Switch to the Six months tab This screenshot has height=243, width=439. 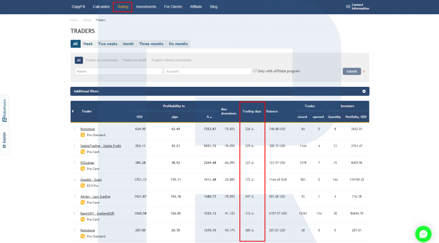[x=178, y=44]
